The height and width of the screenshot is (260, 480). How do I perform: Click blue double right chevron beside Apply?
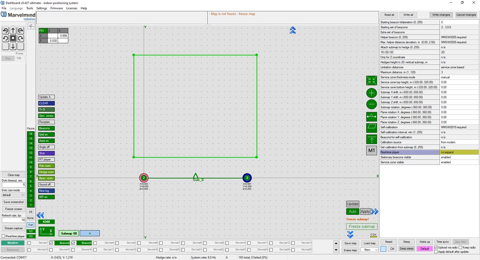(x=375, y=212)
